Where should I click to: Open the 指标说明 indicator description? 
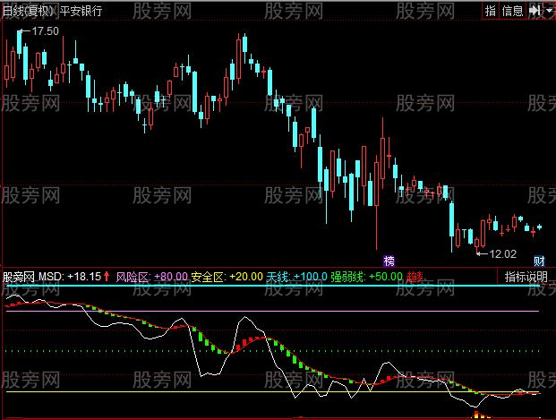pos(526,277)
